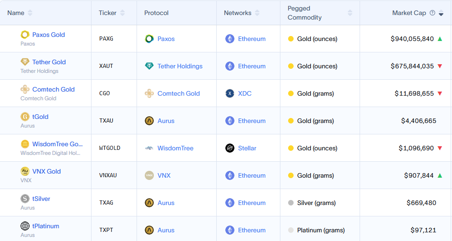Screen dimensions: 452x241
Task: Sort the table by Ticker column
Action: point(122,13)
